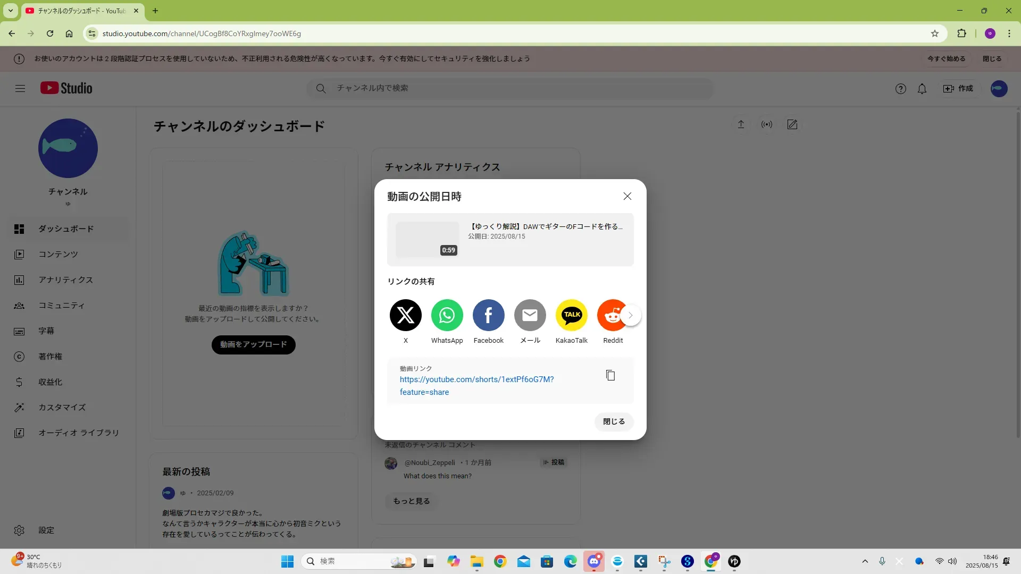Click the 閉じる button in dialog

pos(614,421)
